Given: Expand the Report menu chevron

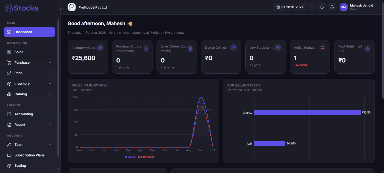Looking at the screenshot, I should pos(50,125).
